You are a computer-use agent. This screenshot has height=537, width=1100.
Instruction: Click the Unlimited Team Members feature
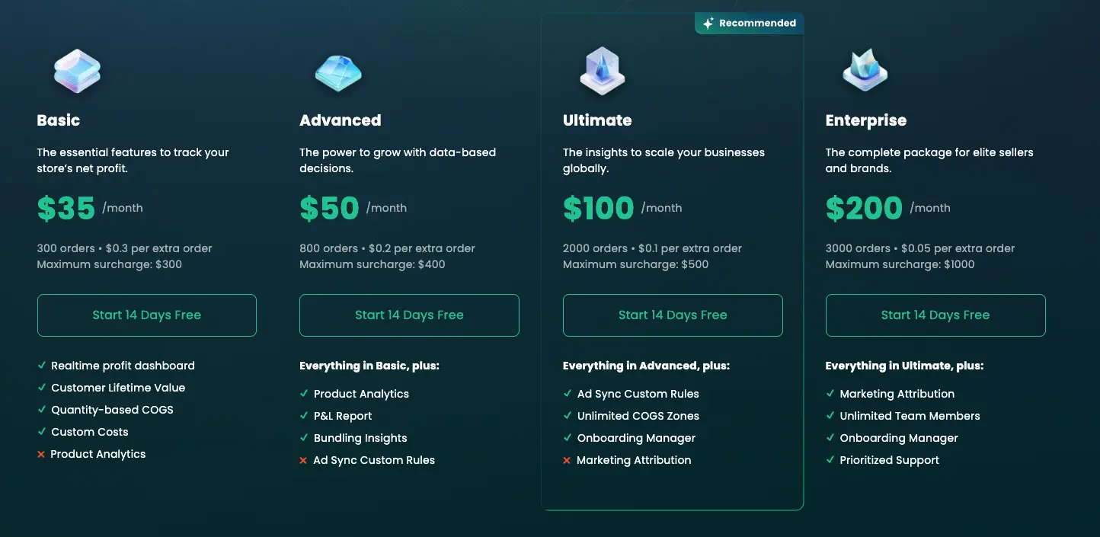point(910,416)
